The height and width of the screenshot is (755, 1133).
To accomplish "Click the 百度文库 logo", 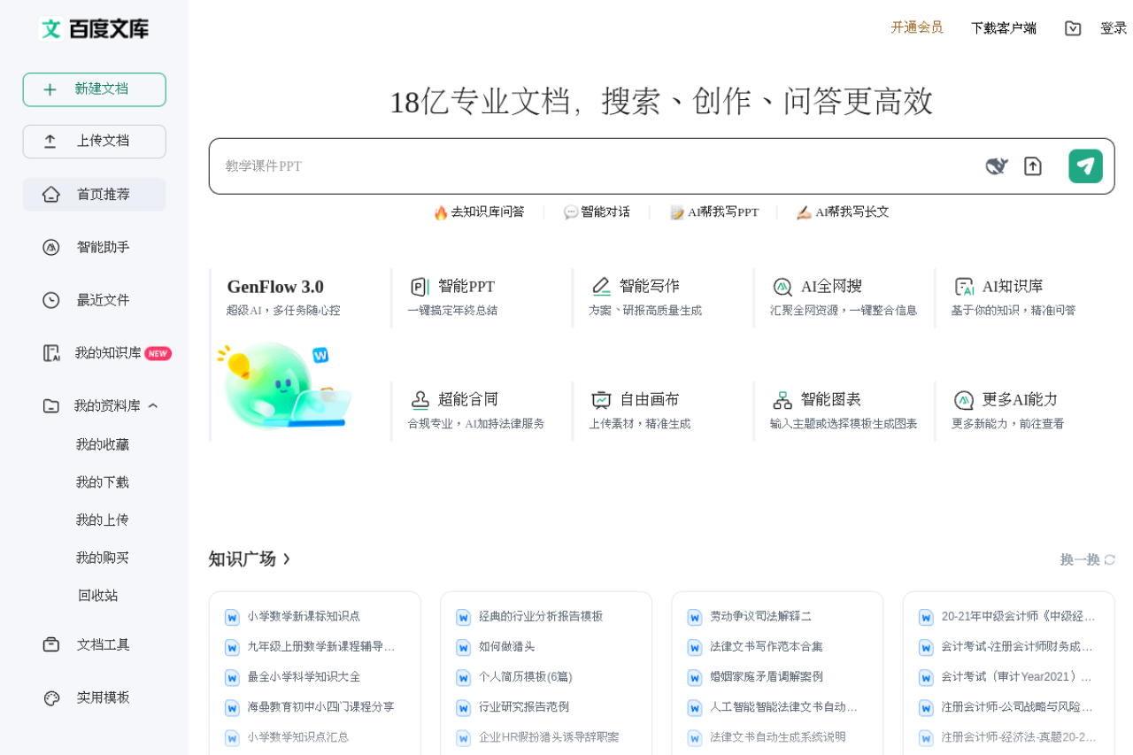I will [95, 28].
